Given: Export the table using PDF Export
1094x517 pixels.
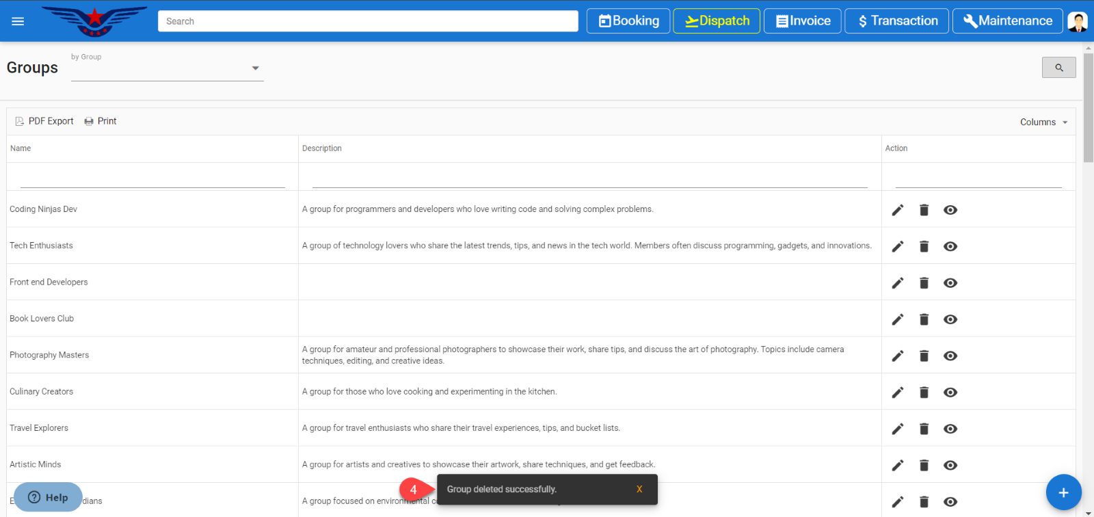Looking at the screenshot, I should point(44,121).
